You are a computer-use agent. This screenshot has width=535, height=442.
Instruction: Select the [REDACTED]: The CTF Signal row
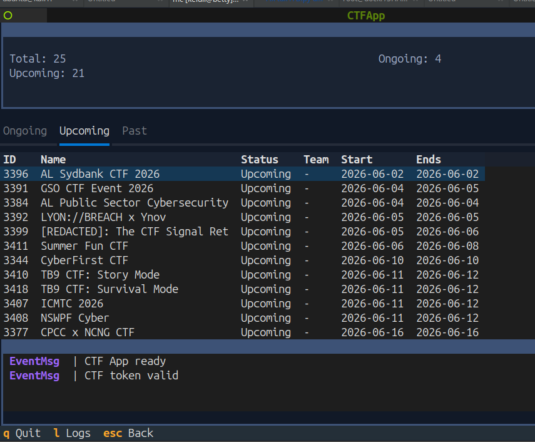pos(243,232)
